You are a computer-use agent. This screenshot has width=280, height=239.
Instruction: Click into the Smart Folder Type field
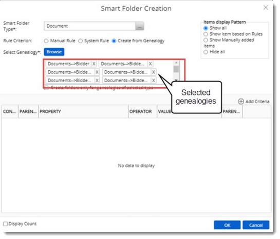pos(90,26)
